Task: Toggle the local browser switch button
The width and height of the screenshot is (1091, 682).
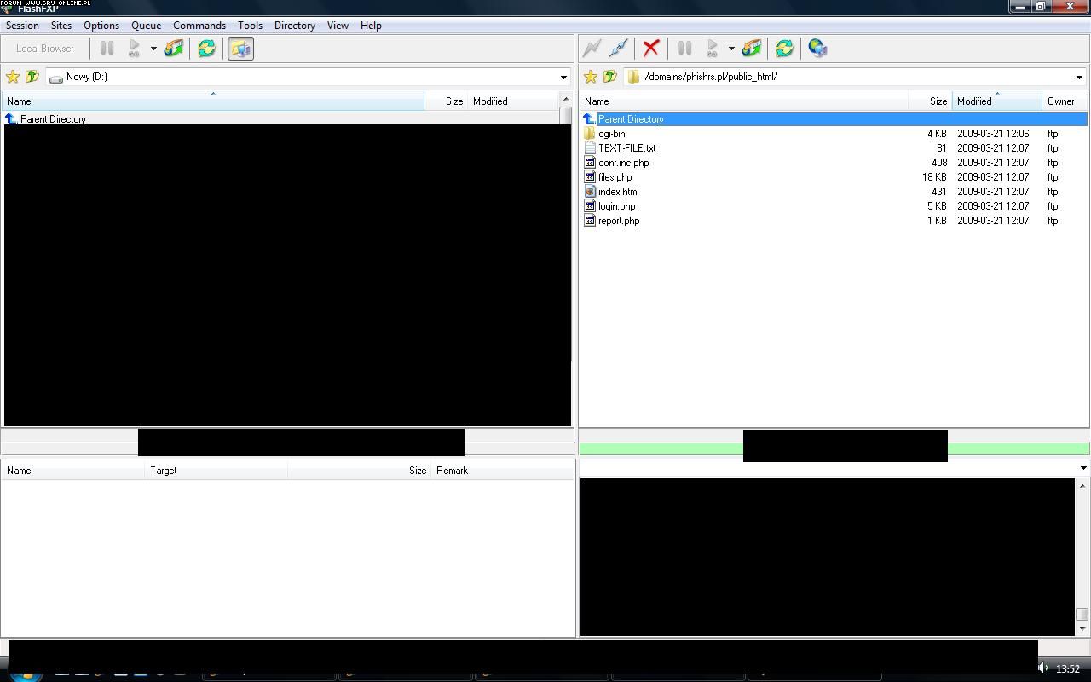Action: coord(240,49)
